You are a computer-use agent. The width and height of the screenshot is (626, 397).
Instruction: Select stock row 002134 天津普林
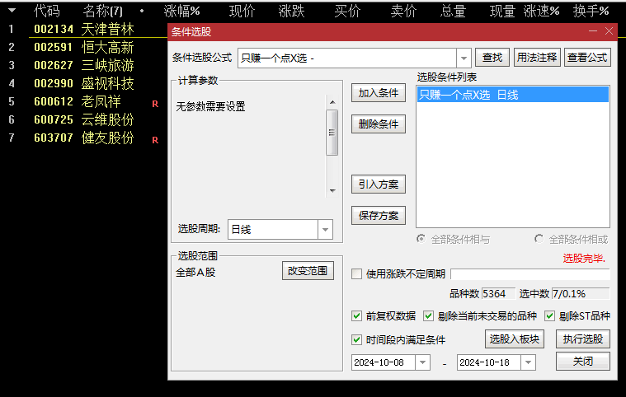84,29
